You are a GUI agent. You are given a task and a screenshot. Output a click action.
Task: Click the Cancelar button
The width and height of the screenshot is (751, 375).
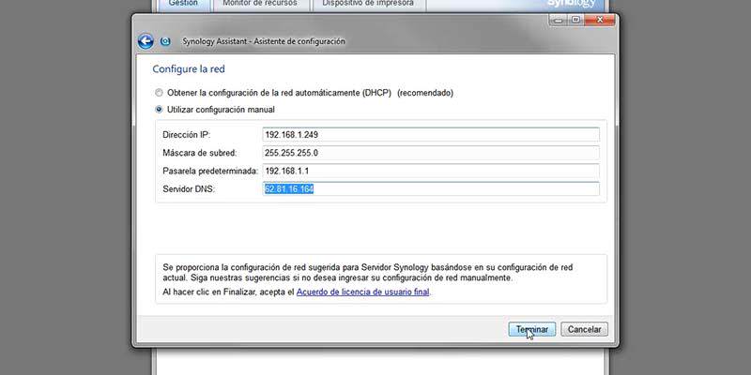[584, 329]
